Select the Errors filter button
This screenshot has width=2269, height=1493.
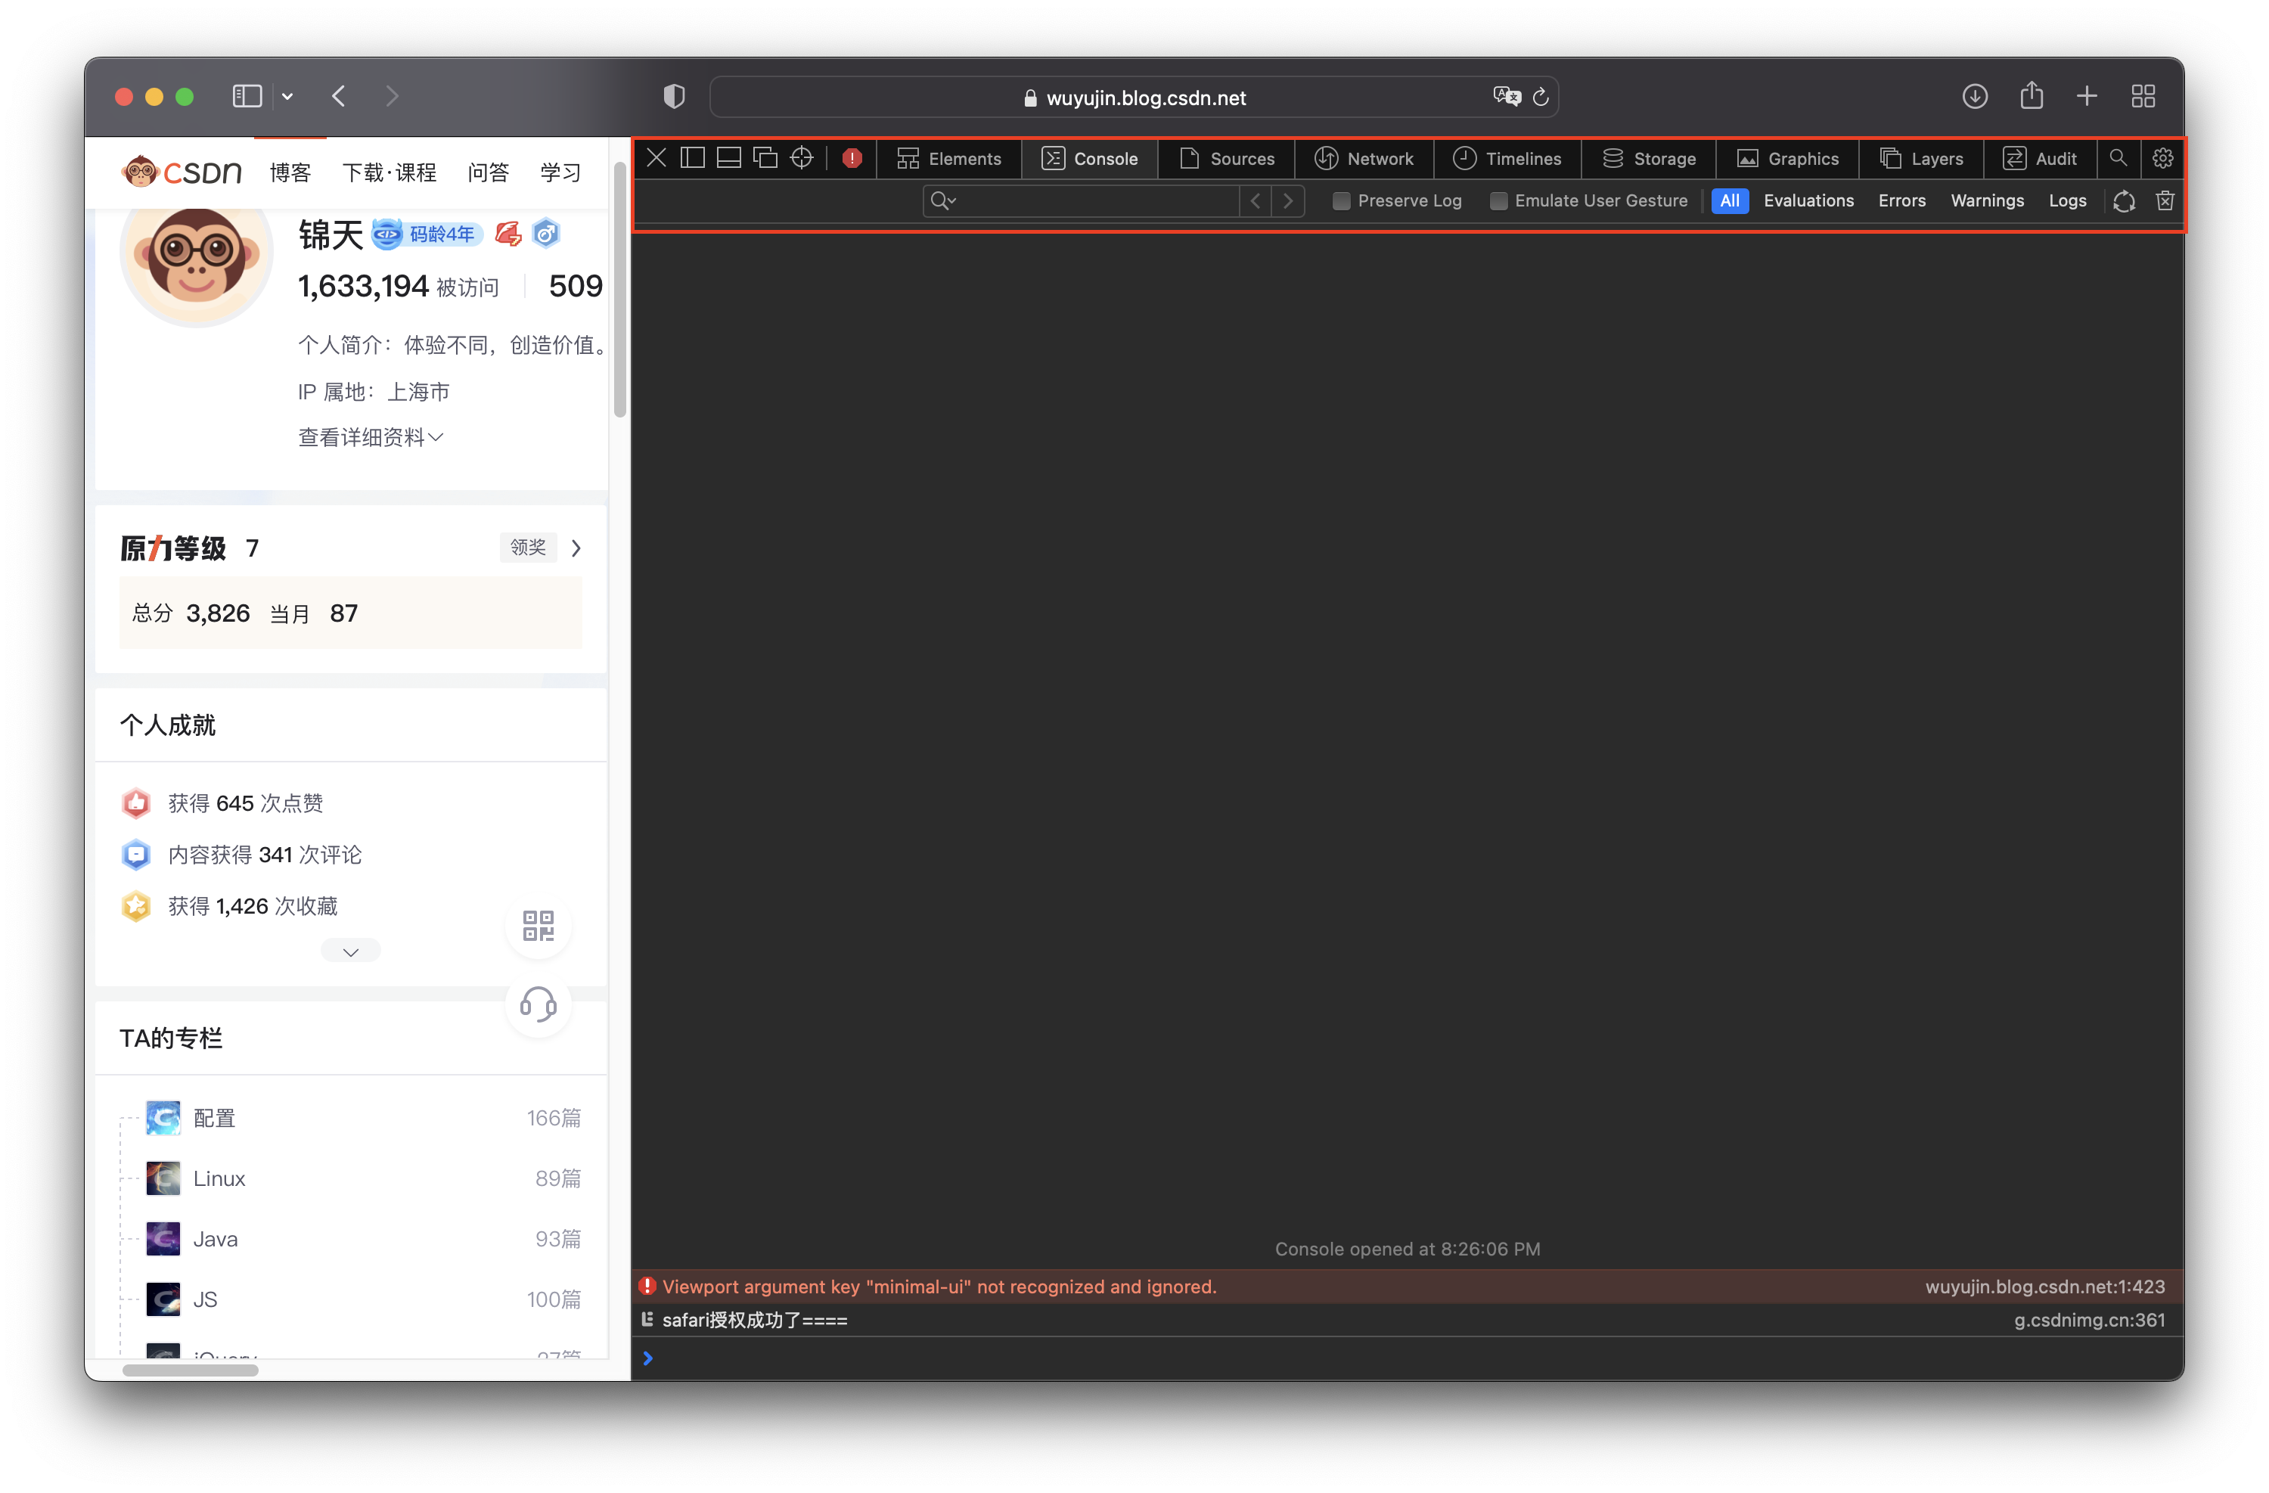coord(1901,200)
